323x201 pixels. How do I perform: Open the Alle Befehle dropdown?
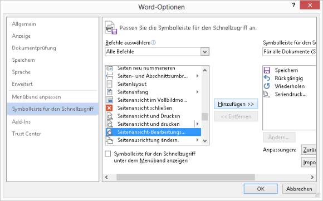coord(157,52)
